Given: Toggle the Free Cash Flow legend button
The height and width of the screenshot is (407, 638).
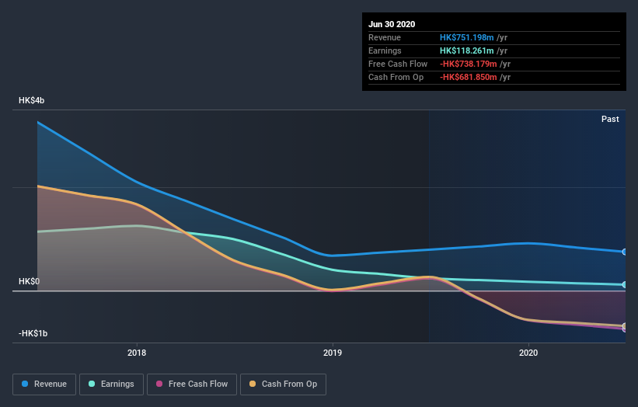Looking at the screenshot, I should pos(192,384).
